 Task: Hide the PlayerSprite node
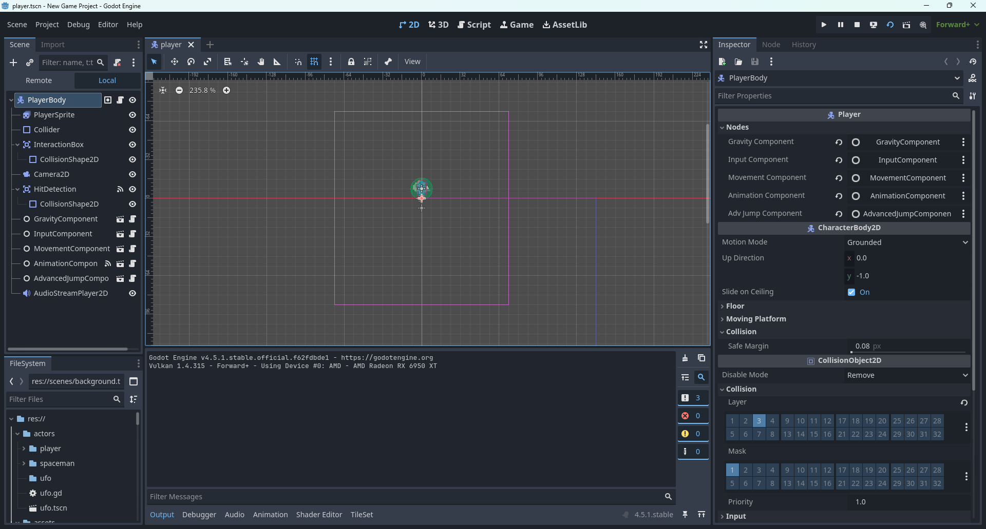click(132, 115)
